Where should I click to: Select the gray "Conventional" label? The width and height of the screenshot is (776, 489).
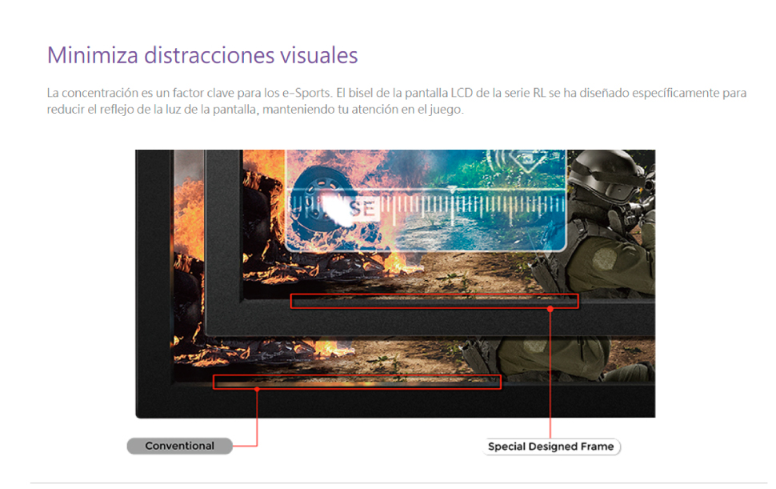click(x=179, y=446)
